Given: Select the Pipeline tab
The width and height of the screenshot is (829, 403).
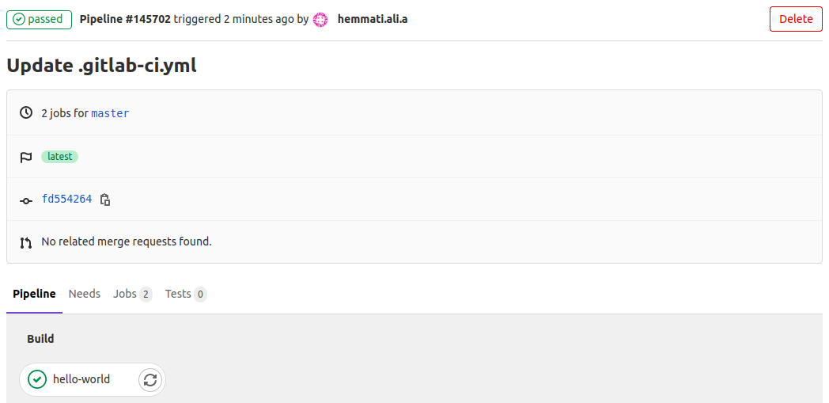Looking at the screenshot, I should pos(34,294).
